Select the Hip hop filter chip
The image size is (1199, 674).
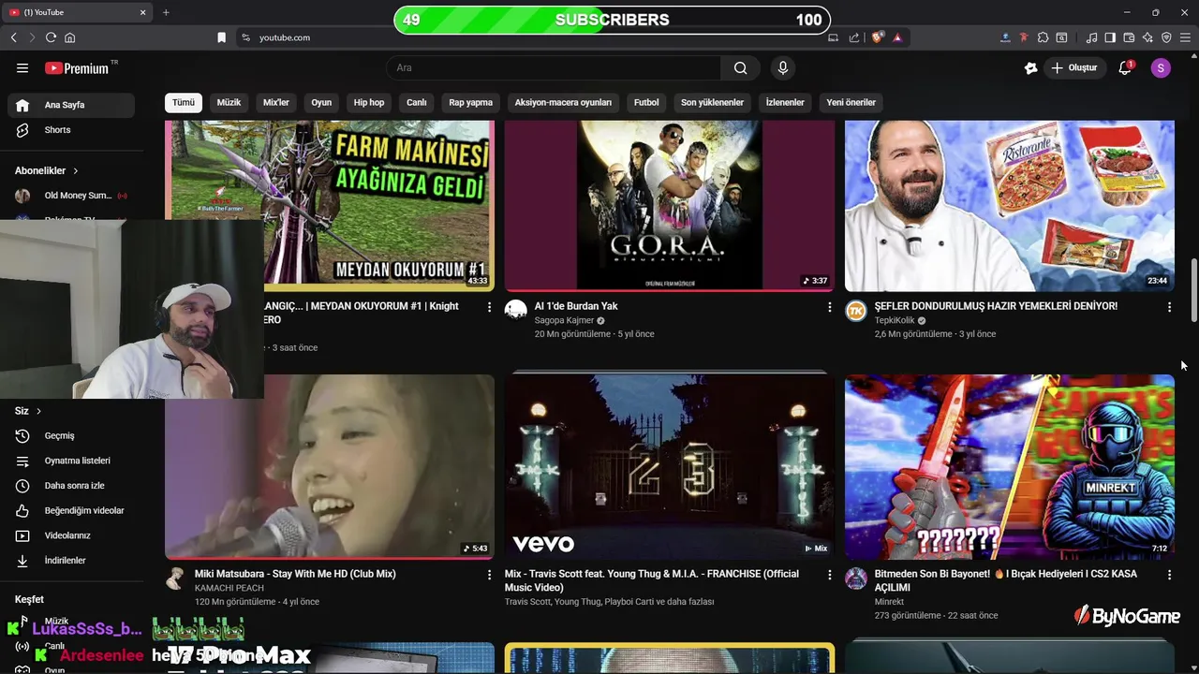click(369, 102)
